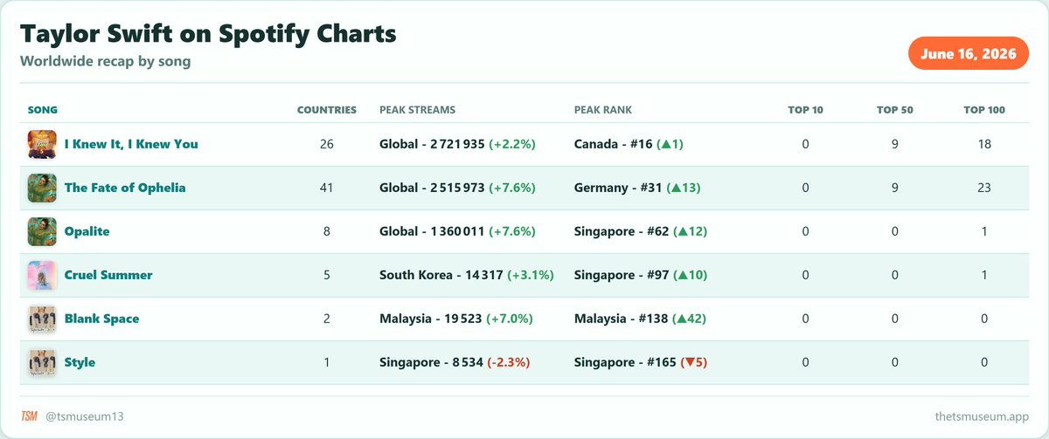This screenshot has height=439, width=1049.
Task: Click Top 100 value 23
Action: (x=984, y=188)
